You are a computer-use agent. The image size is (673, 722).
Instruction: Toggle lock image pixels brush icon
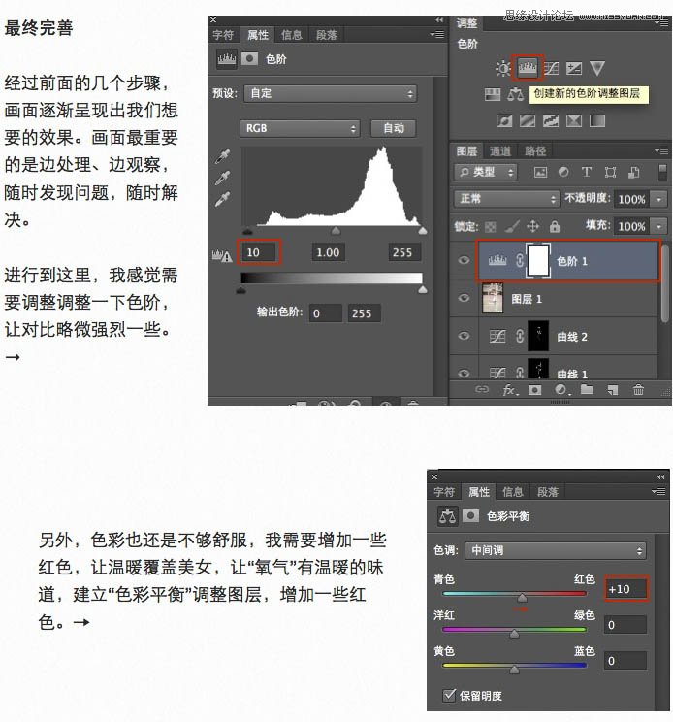coord(511,226)
